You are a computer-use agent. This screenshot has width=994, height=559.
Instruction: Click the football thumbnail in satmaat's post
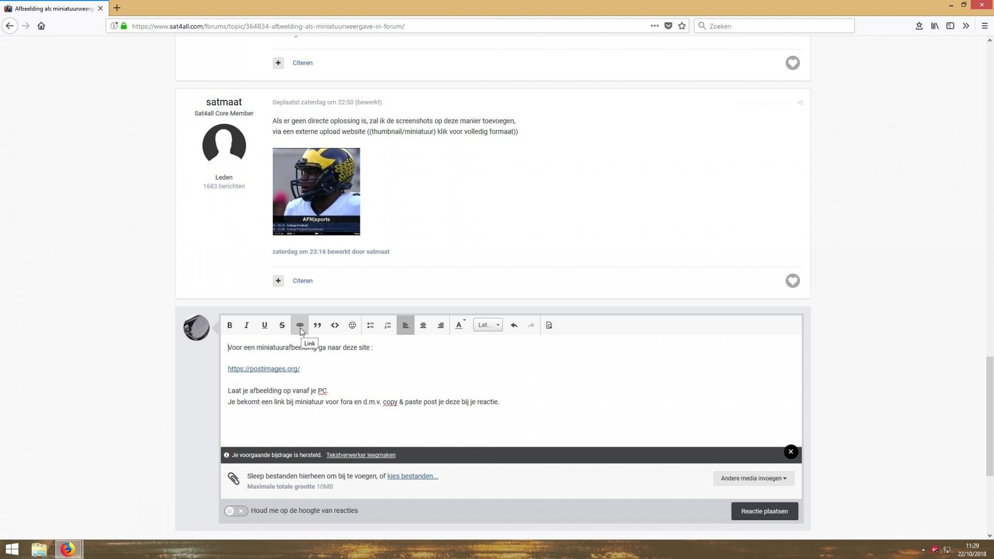tap(316, 191)
